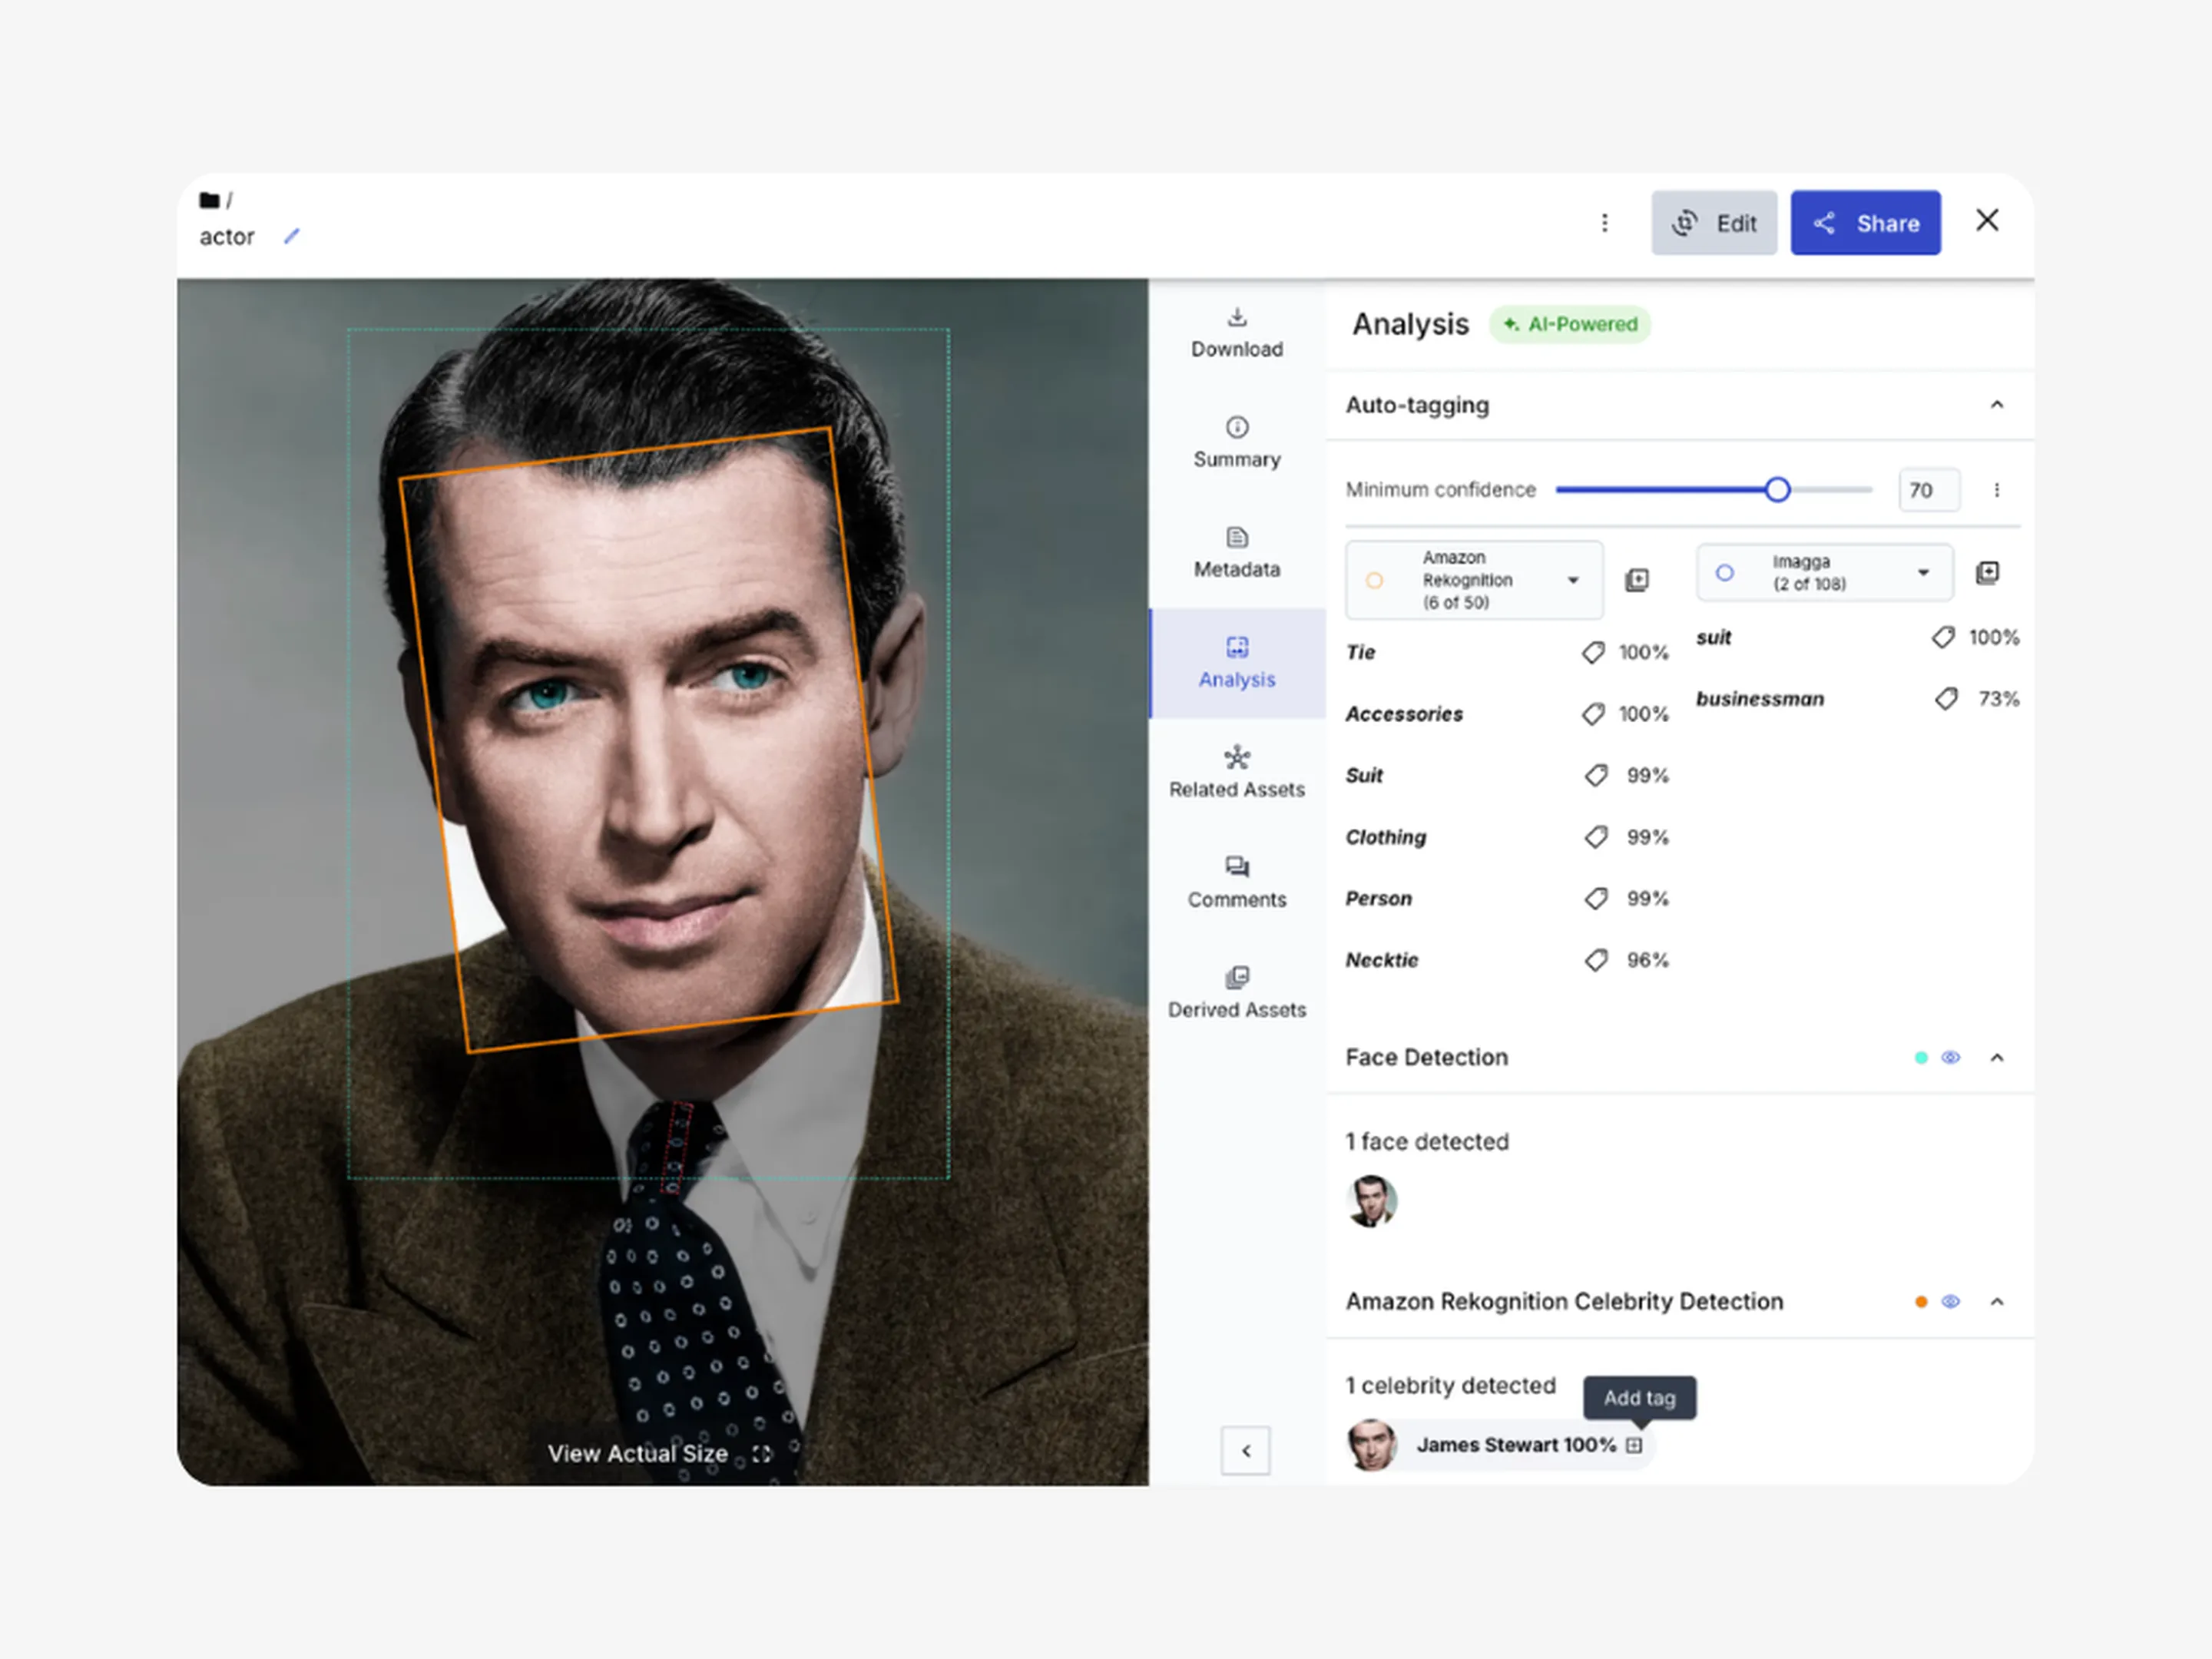2212x1659 pixels.
Task: Open the folder breadcrumb icon
Action: (209, 200)
